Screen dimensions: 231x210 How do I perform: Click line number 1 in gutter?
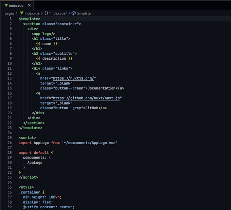(11, 19)
